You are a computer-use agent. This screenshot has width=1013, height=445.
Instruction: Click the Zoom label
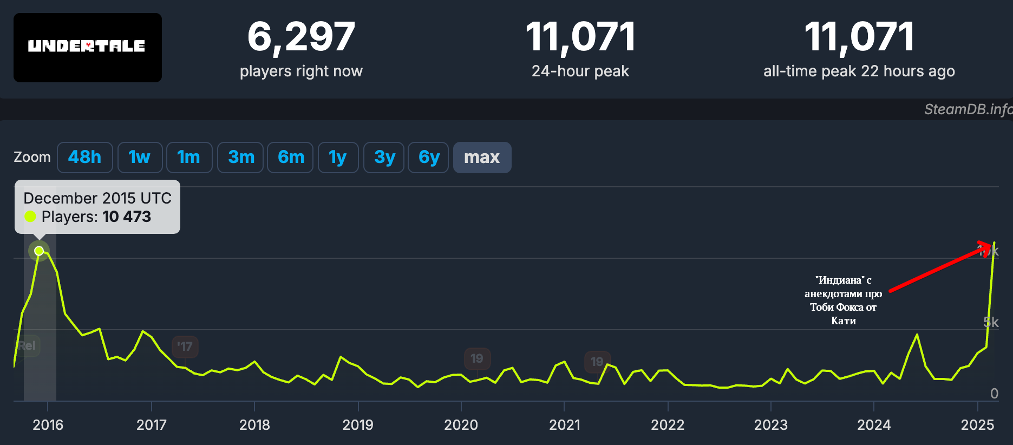tap(32, 158)
